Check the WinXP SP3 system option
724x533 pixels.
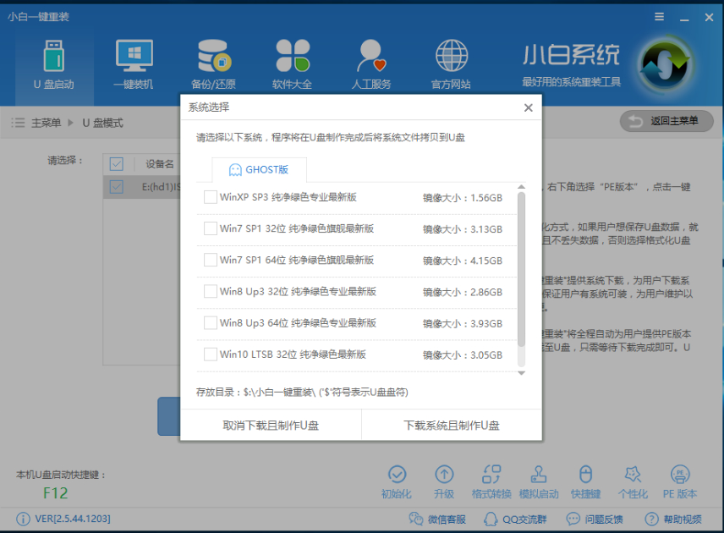[211, 195]
